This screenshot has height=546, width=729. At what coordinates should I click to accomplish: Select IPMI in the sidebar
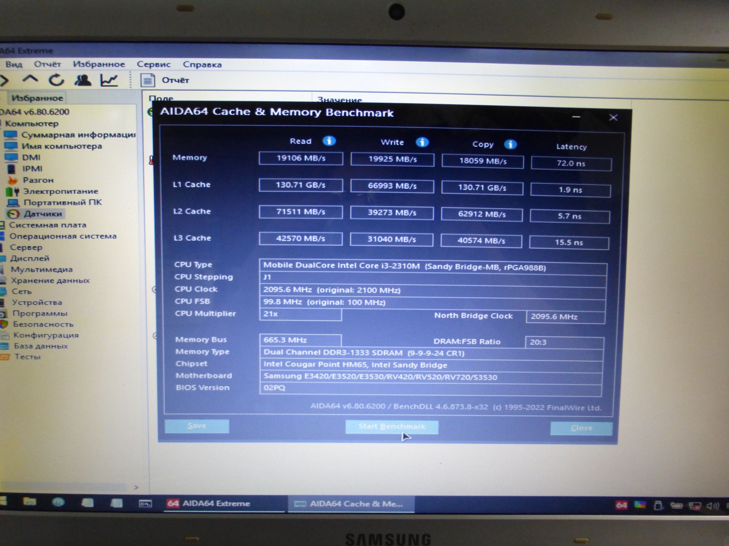[32, 169]
